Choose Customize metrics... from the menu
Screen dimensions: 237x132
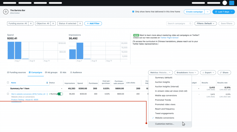click(x=165, y=124)
